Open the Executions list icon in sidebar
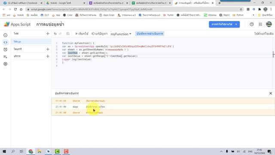Screen dimensions: 275x155 [x=6, y=57]
